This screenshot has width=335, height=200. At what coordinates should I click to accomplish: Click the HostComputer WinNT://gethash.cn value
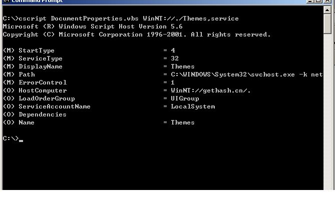click(211, 90)
